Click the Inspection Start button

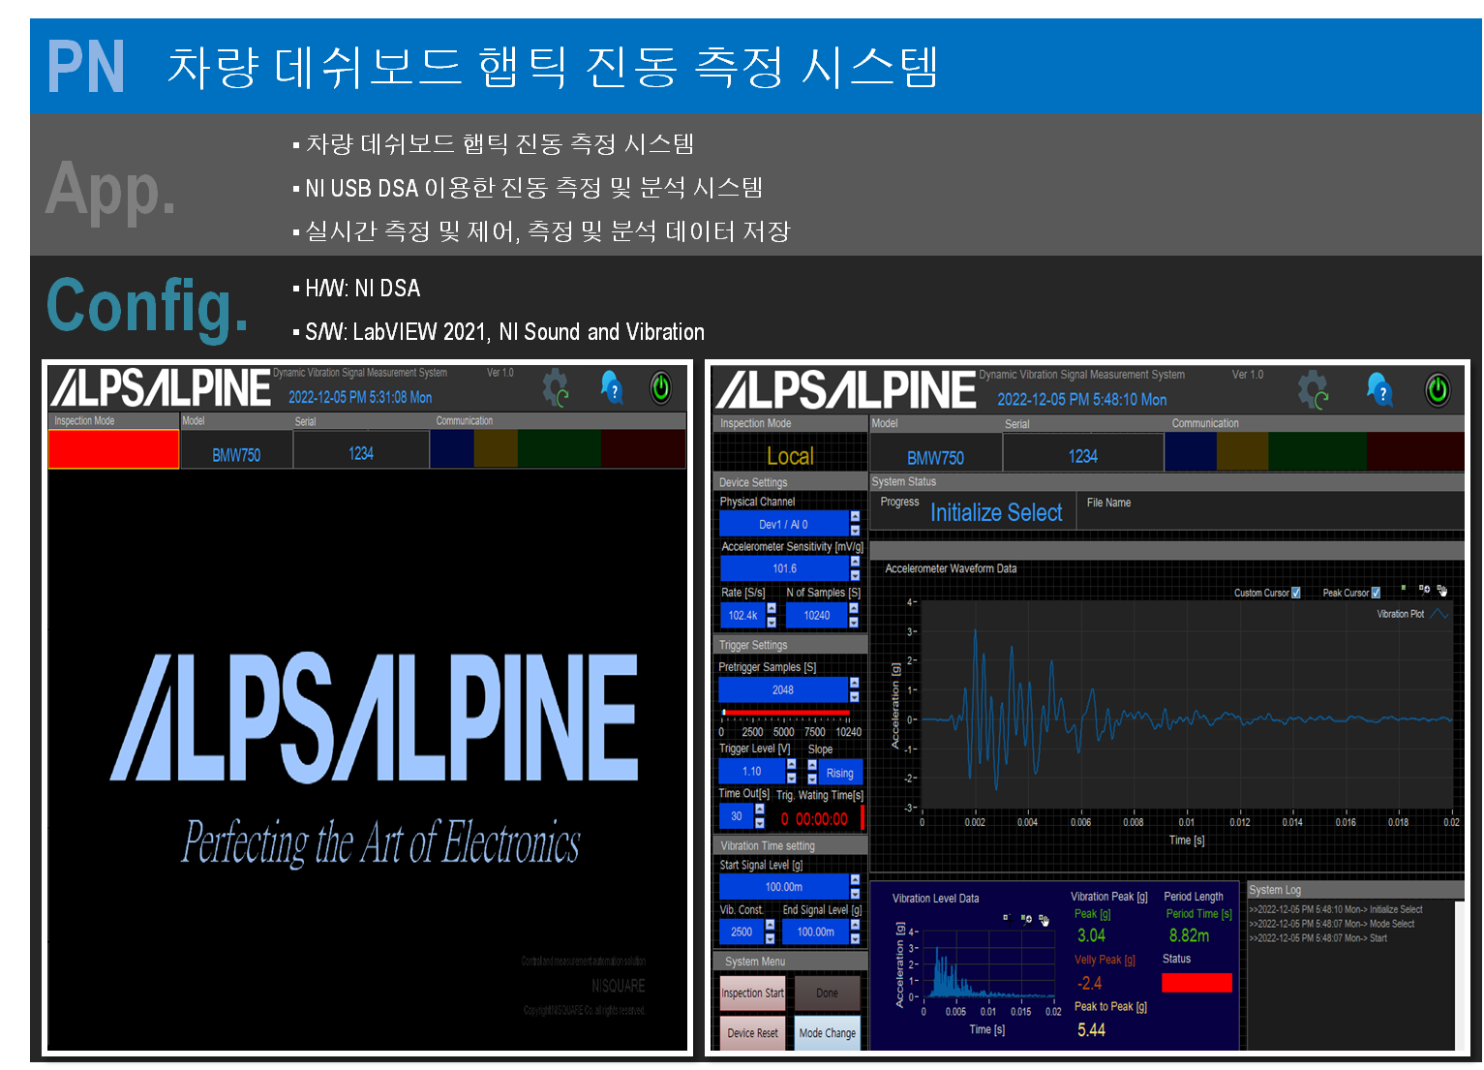pyautogui.click(x=752, y=994)
